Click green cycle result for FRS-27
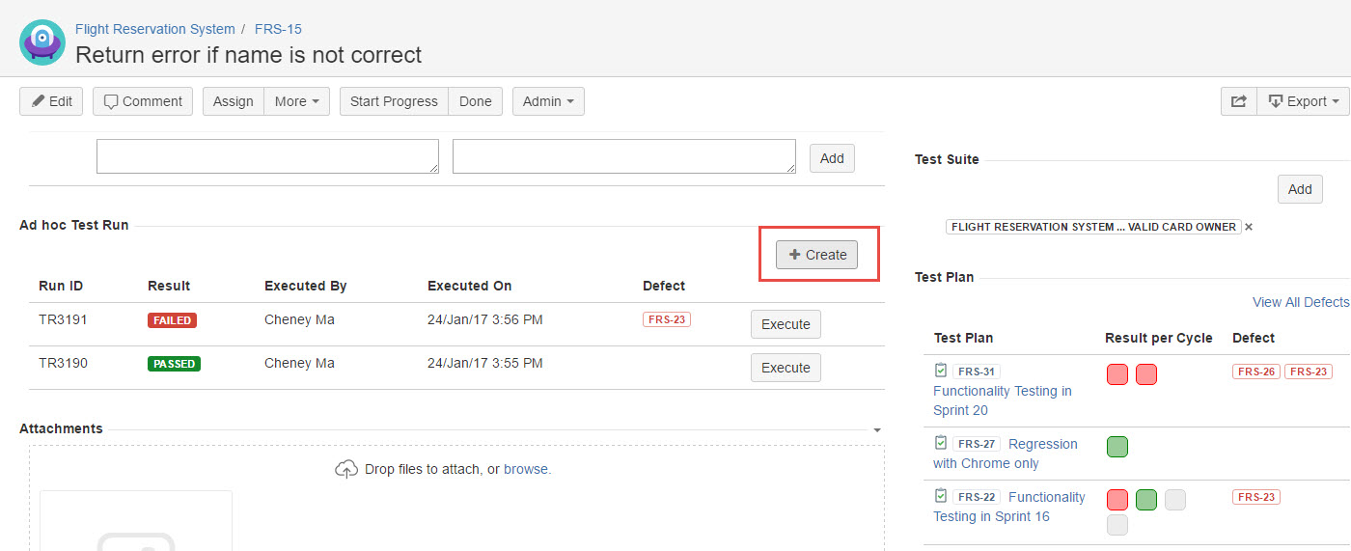The width and height of the screenshot is (1351, 551). point(1117,447)
